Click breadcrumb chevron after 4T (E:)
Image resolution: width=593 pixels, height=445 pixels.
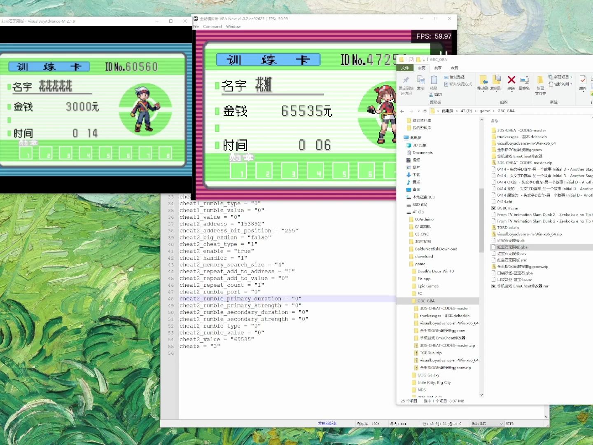tap(476, 111)
